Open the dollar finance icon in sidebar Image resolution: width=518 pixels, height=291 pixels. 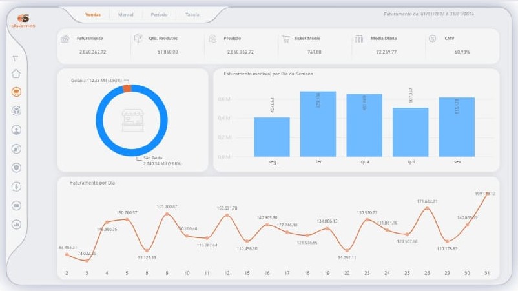[16, 186]
